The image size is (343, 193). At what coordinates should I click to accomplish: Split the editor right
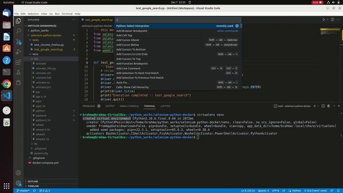(x=332, y=20)
